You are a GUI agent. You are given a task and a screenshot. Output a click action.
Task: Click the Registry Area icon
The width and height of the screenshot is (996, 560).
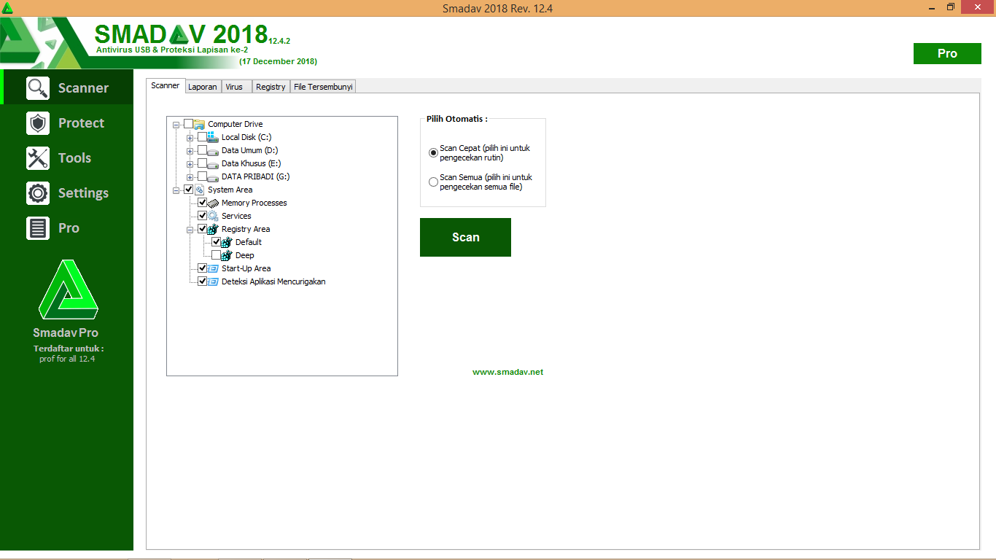click(x=213, y=229)
